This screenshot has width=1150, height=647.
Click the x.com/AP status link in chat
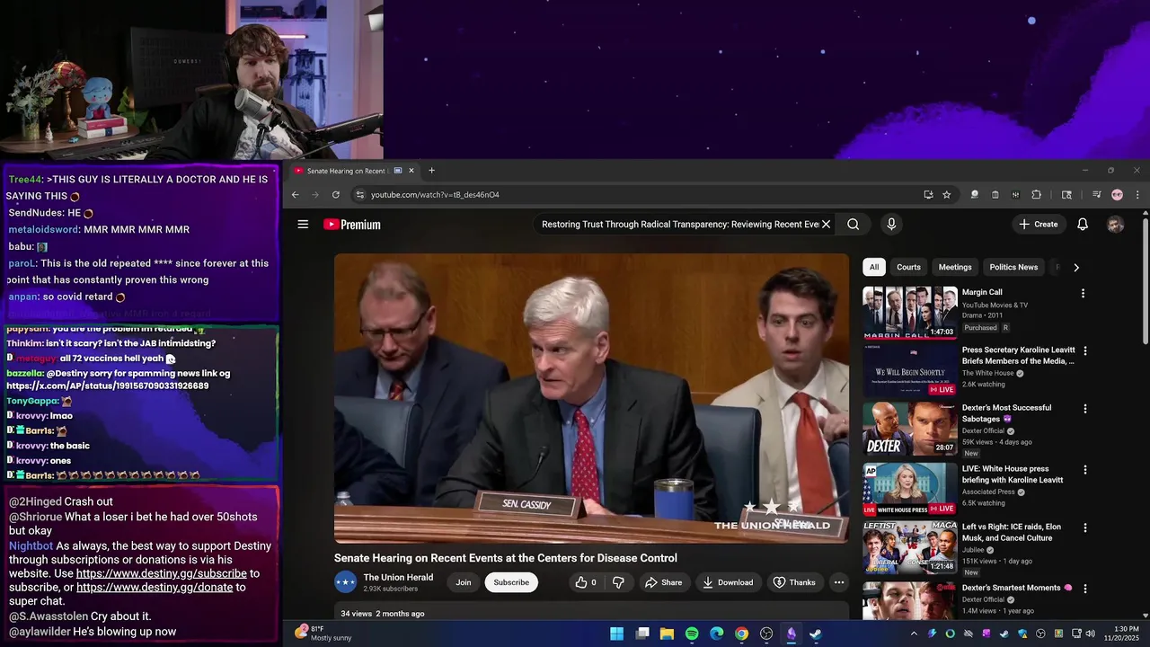click(x=108, y=386)
